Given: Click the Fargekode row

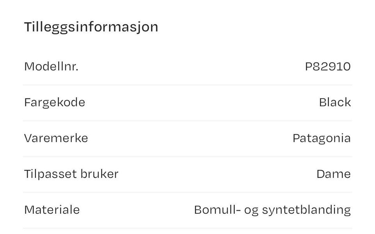Looking at the screenshot, I should tap(187, 103).
